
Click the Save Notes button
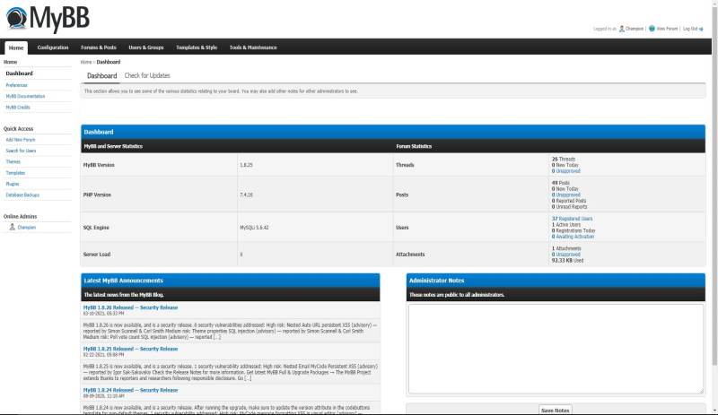click(555, 410)
